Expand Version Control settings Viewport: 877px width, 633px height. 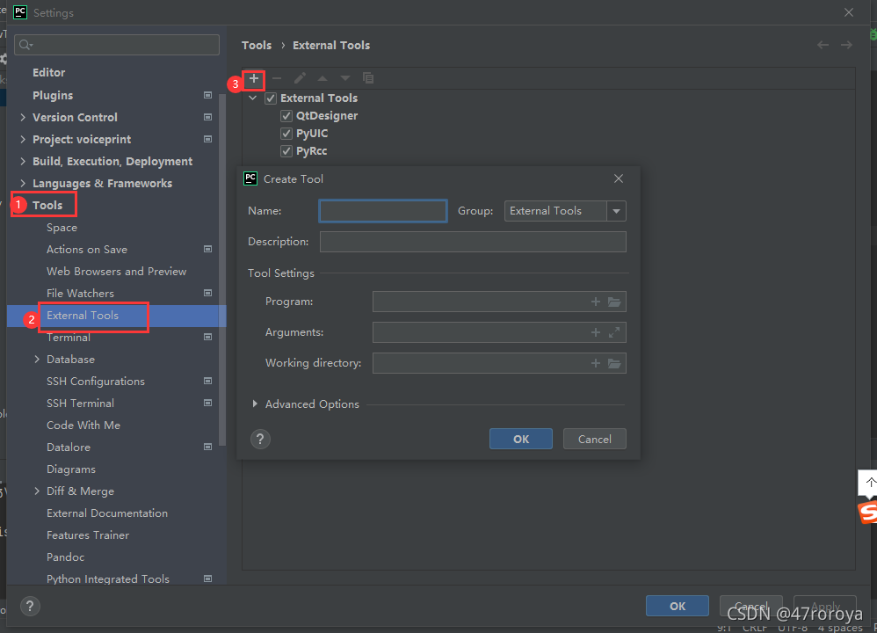pyautogui.click(x=22, y=117)
